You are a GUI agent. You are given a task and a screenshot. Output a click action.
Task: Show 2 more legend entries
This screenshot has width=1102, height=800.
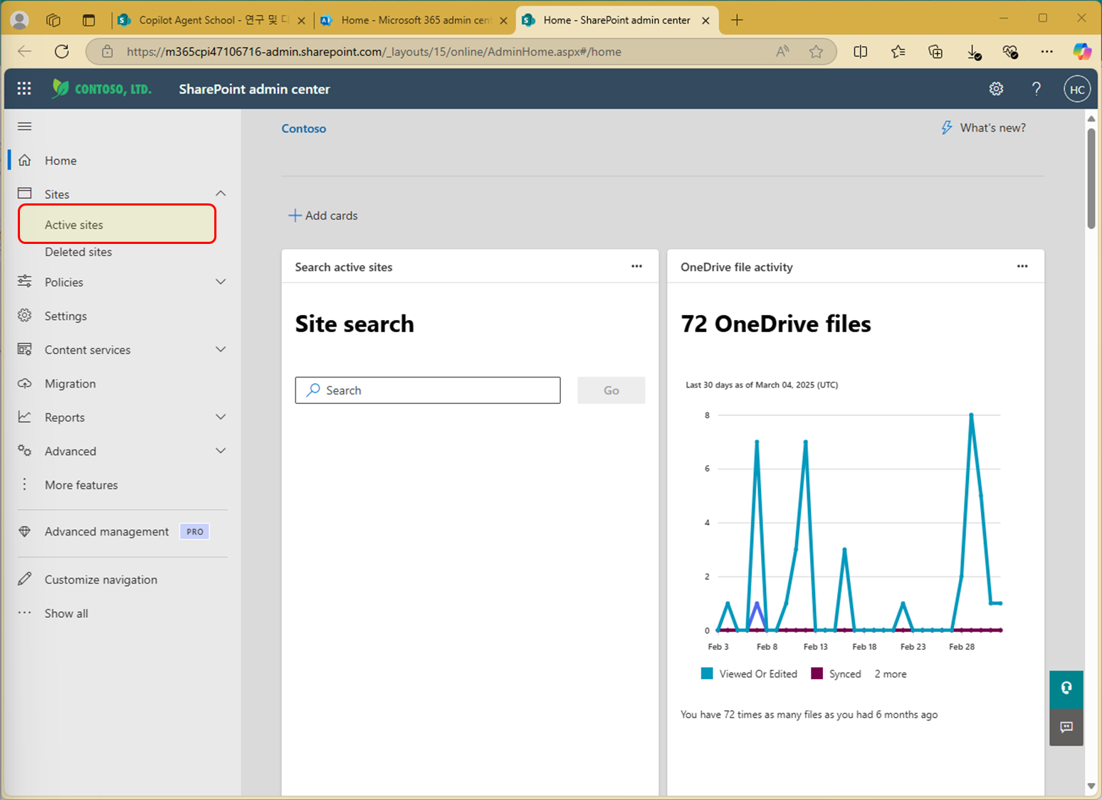coord(891,673)
